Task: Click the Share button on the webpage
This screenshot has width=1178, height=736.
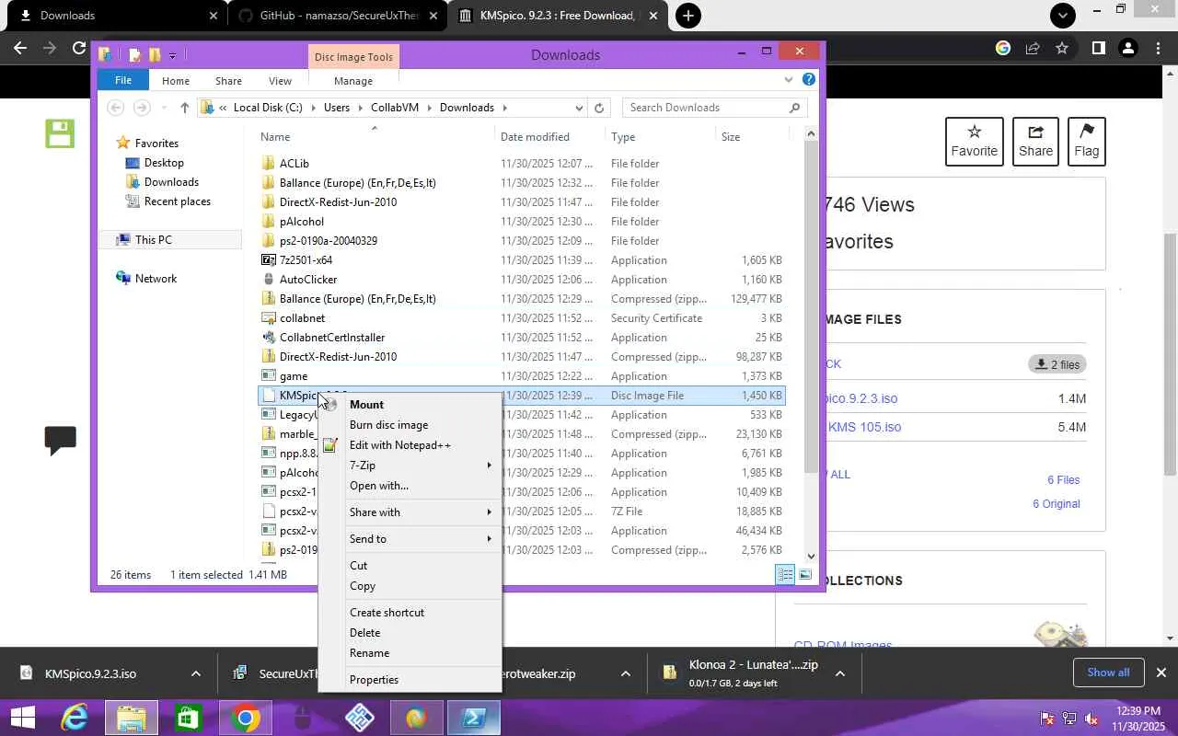Action: 1035,142
